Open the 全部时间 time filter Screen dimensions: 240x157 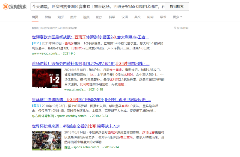pyautogui.click(x=181, y=28)
